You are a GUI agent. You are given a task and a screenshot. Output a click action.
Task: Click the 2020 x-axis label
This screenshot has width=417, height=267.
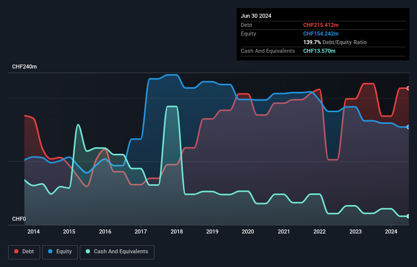point(248,231)
